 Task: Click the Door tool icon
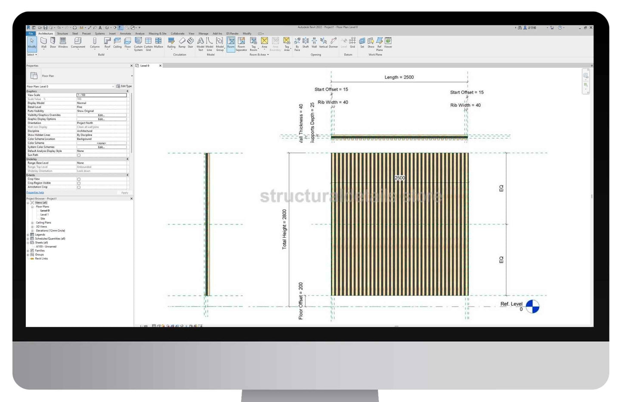(x=53, y=42)
